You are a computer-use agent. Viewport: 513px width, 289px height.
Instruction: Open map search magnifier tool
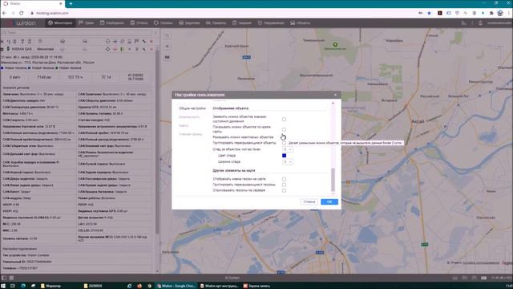point(168,35)
